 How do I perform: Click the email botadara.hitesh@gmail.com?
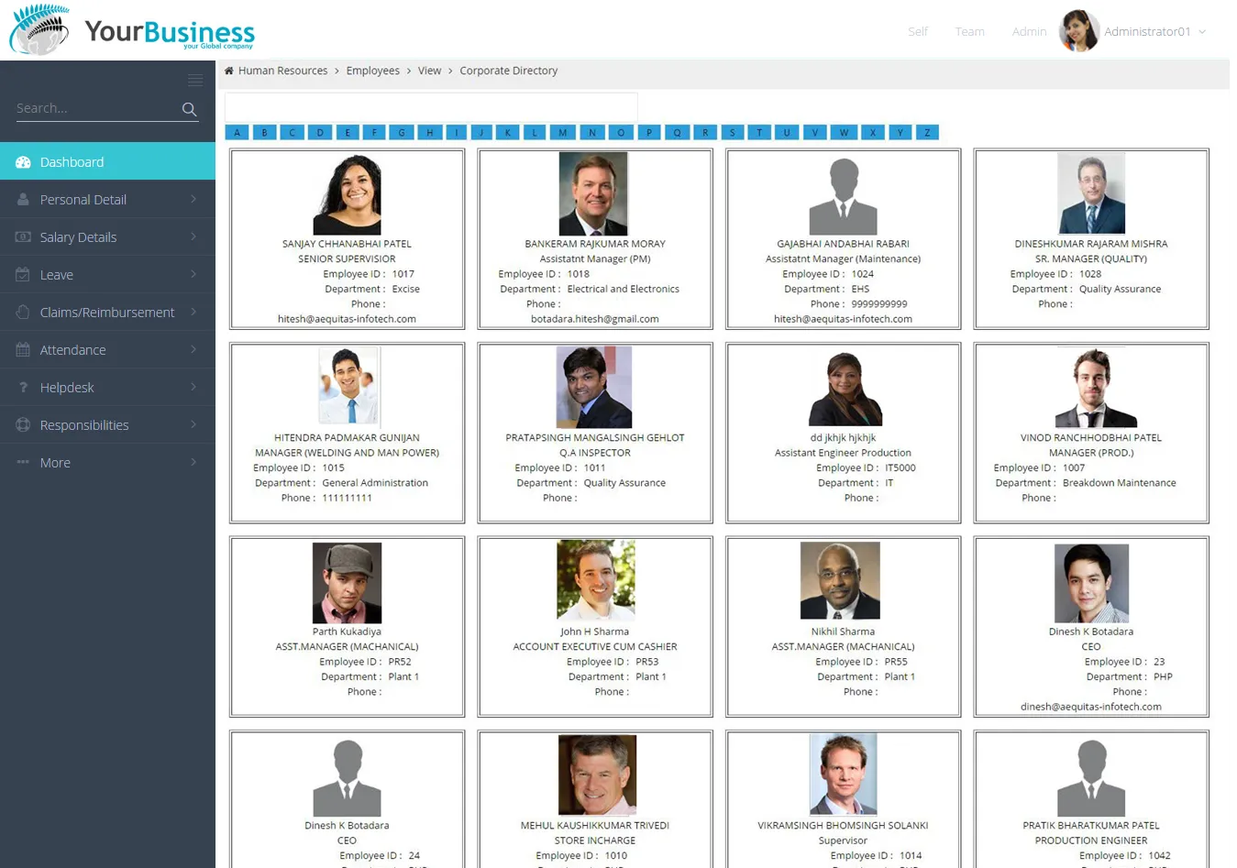(595, 319)
